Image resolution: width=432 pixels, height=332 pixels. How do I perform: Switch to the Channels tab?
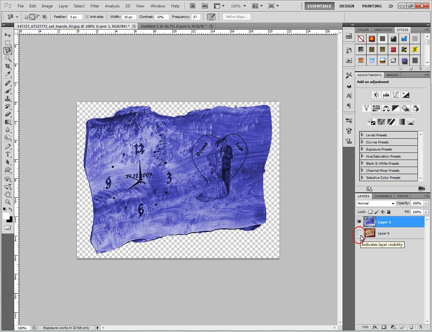383,196
